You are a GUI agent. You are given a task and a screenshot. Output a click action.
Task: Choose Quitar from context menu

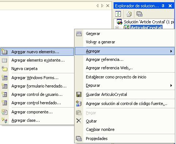(125, 121)
